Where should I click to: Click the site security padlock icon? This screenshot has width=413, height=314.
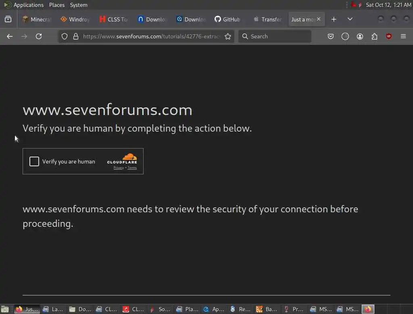pyautogui.click(x=76, y=36)
